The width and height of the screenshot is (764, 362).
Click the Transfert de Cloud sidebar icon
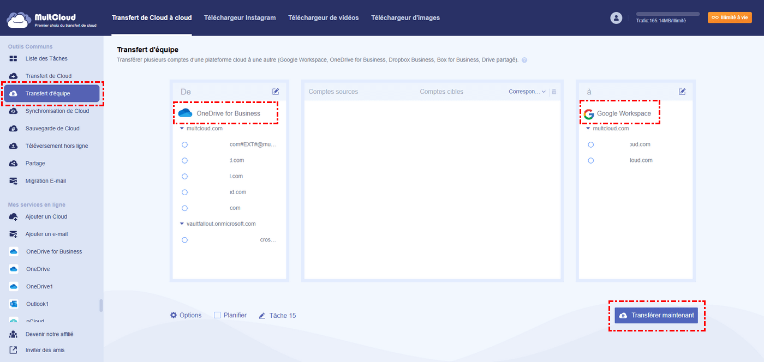[13, 76]
